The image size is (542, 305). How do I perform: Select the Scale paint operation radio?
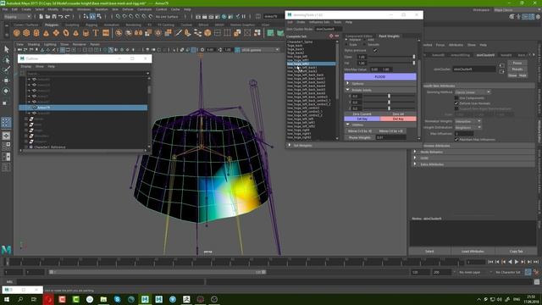click(x=346, y=45)
